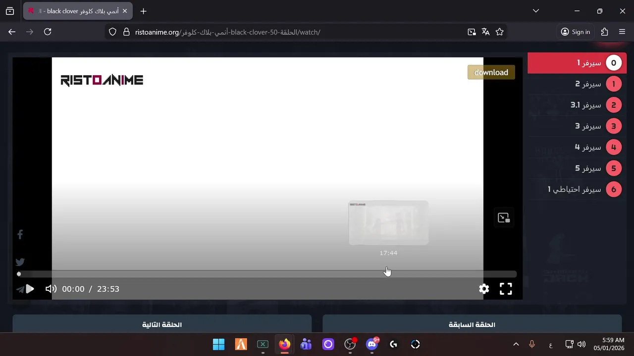Image resolution: width=634 pixels, height=356 pixels.
Task: Open Firefox View in the tab bar corner
Action: pyautogui.click(x=10, y=11)
